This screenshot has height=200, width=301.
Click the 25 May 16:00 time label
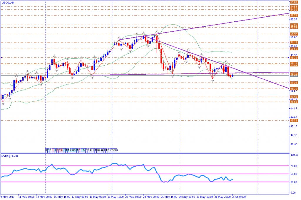169,197
